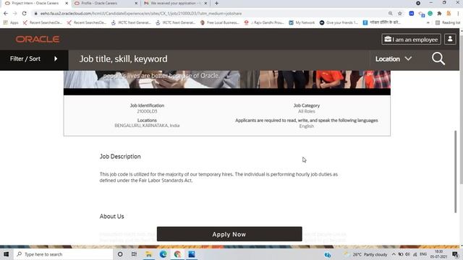Click the zoom magnifier in address bar
This screenshot has height=260, width=463.
[391, 13]
